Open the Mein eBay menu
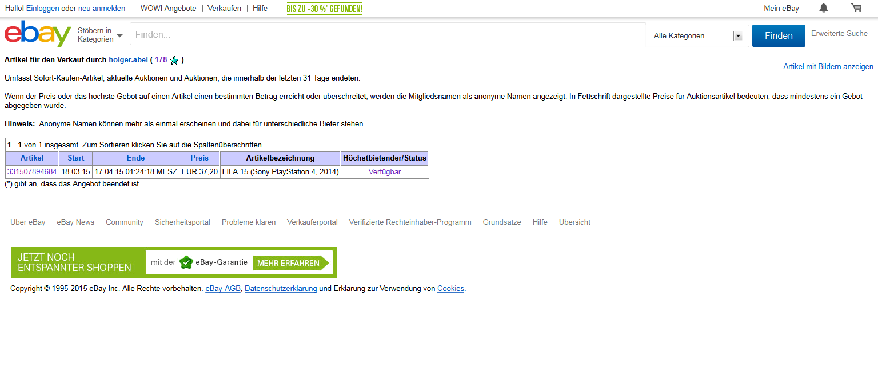The image size is (878, 383). pyautogui.click(x=781, y=9)
